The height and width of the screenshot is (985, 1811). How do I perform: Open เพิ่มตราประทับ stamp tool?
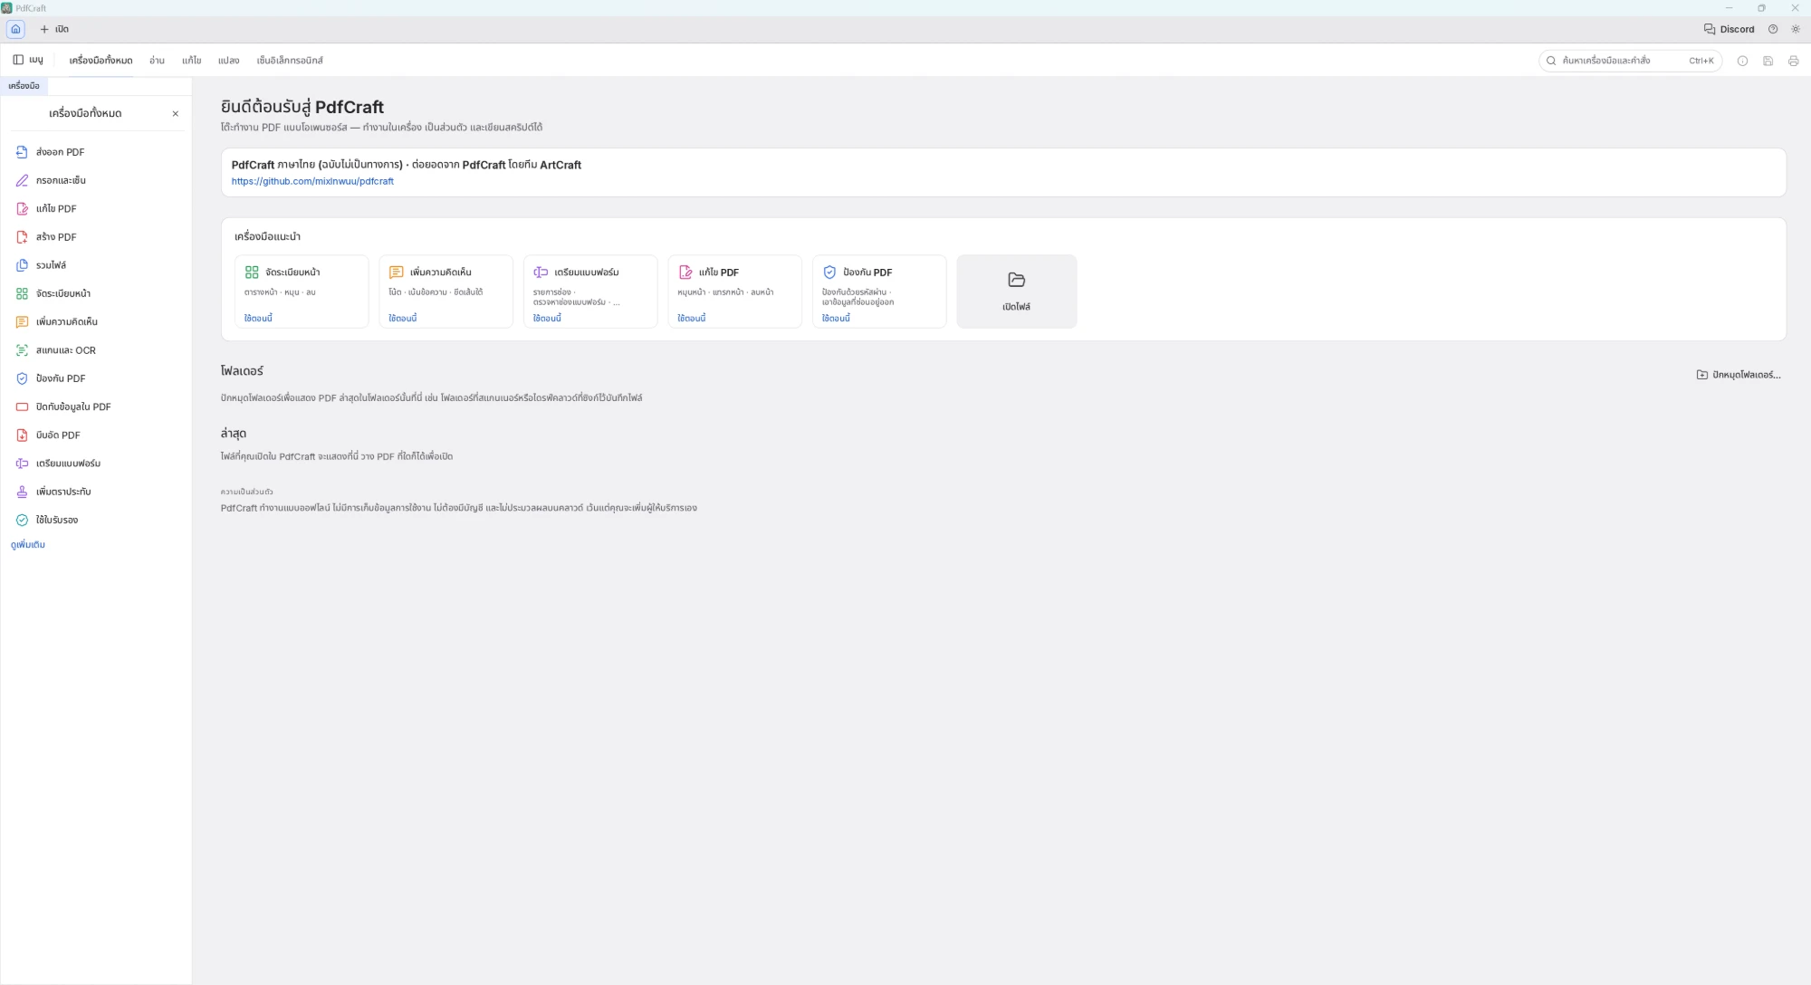(x=96, y=492)
